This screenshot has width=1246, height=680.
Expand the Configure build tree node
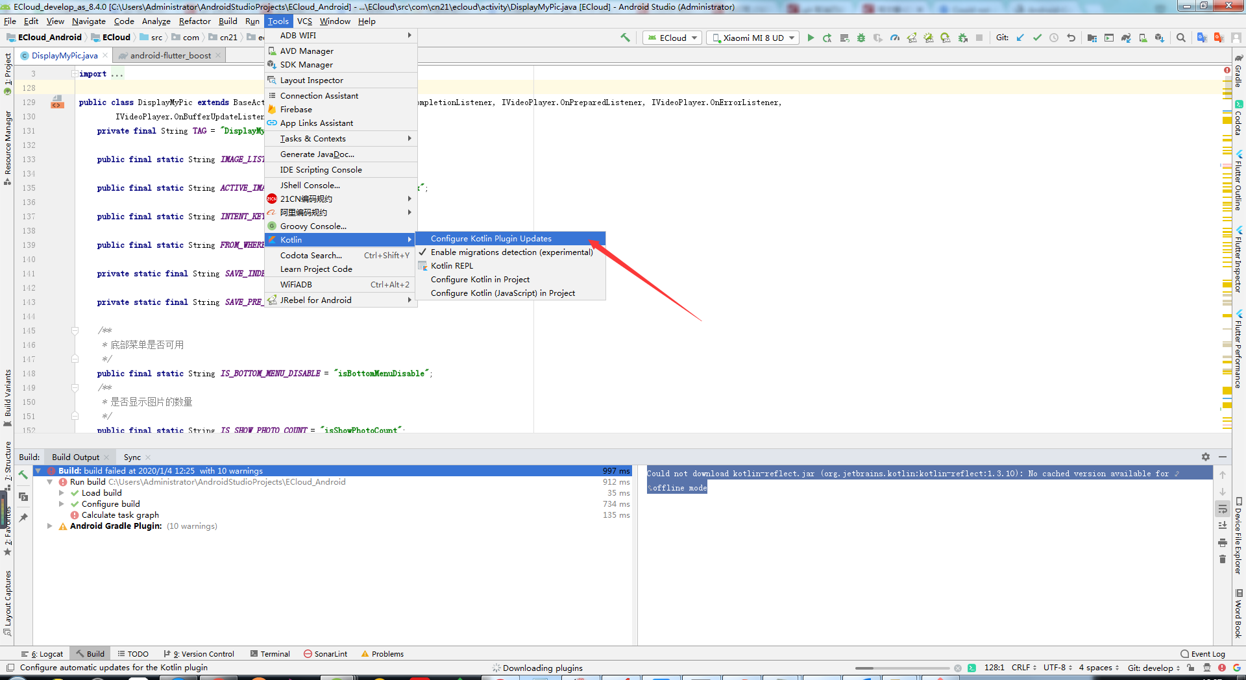(x=62, y=504)
